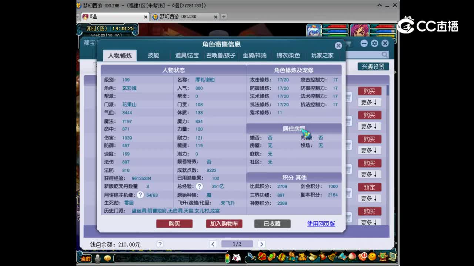This screenshot has width=474, height=266.
Task: Add a new tab with plus button
Action: coord(224,17)
